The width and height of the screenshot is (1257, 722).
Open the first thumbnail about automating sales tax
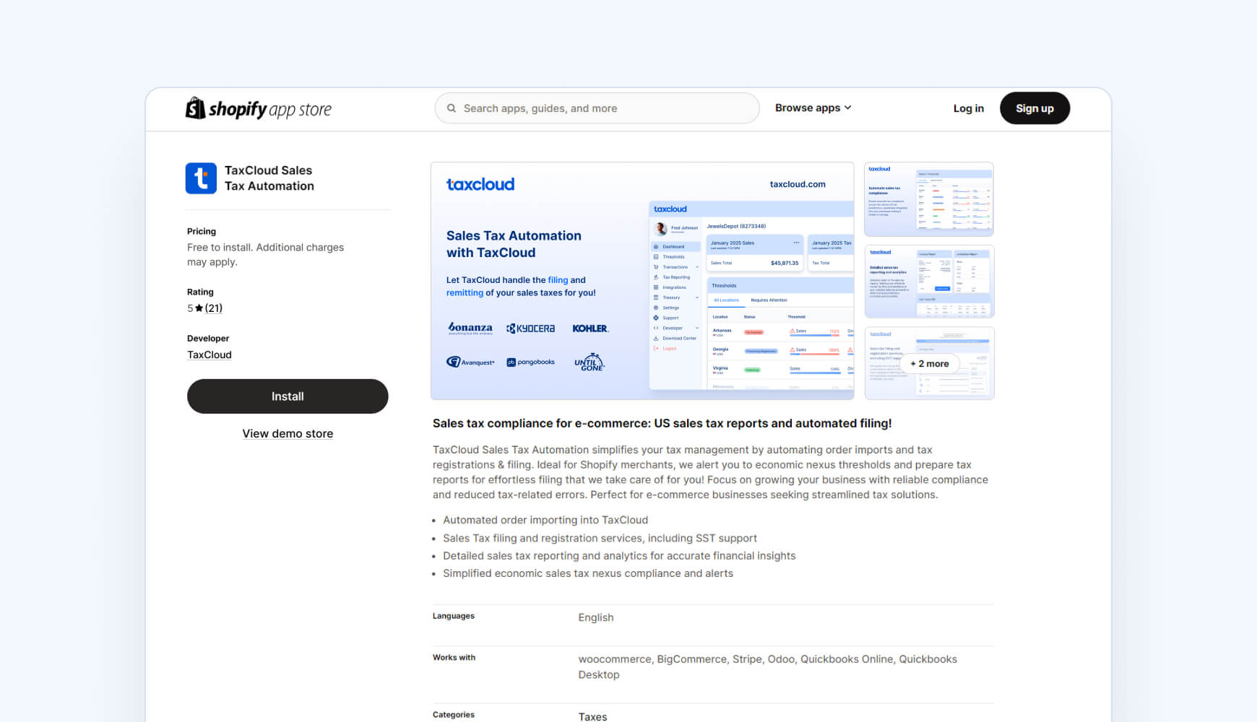pos(929,199)
